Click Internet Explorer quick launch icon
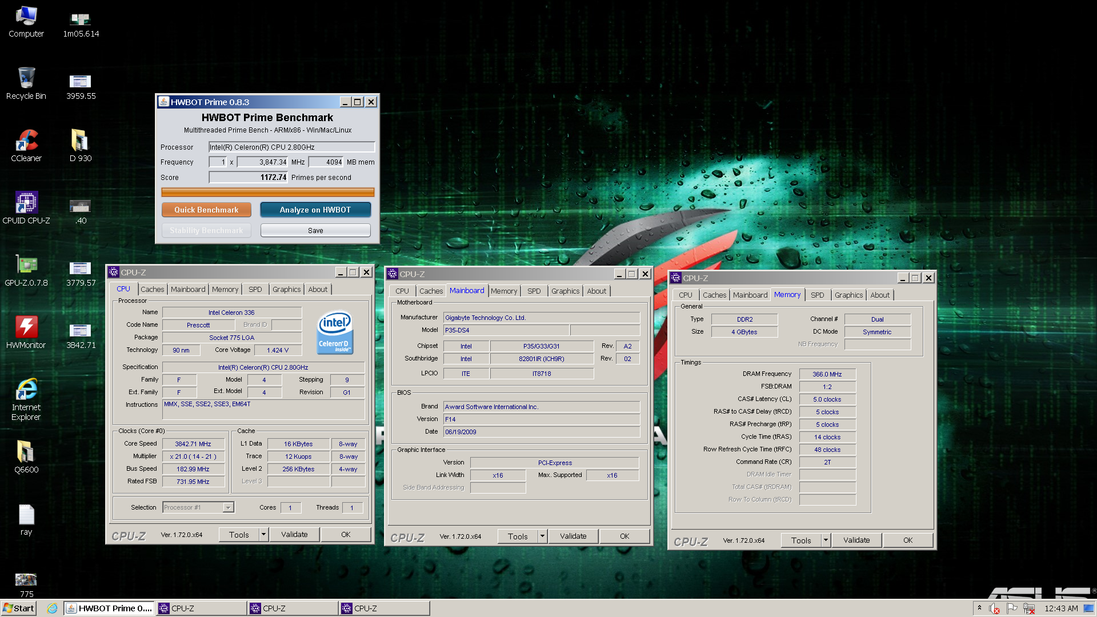 (x=52, y=608)
